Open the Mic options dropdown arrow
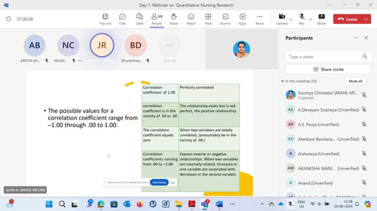Screen dimensions: 377x211 (x=311, y=19)
